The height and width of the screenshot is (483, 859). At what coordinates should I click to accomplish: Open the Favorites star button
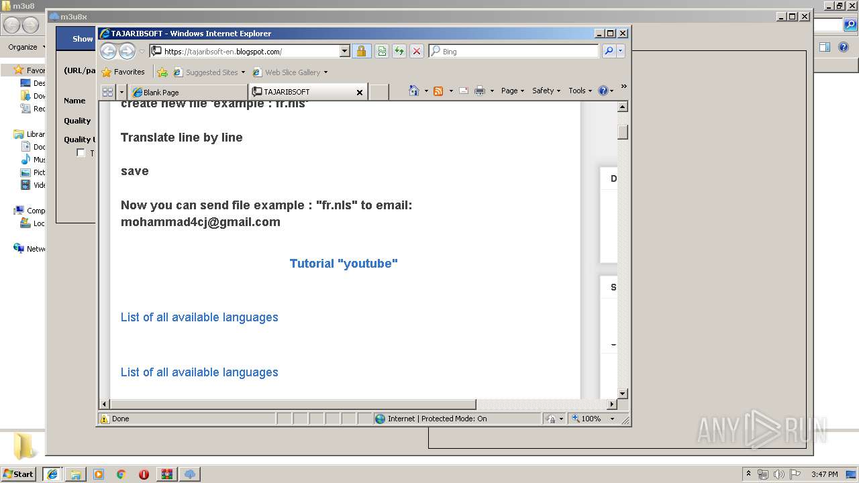tap(123, 72)
